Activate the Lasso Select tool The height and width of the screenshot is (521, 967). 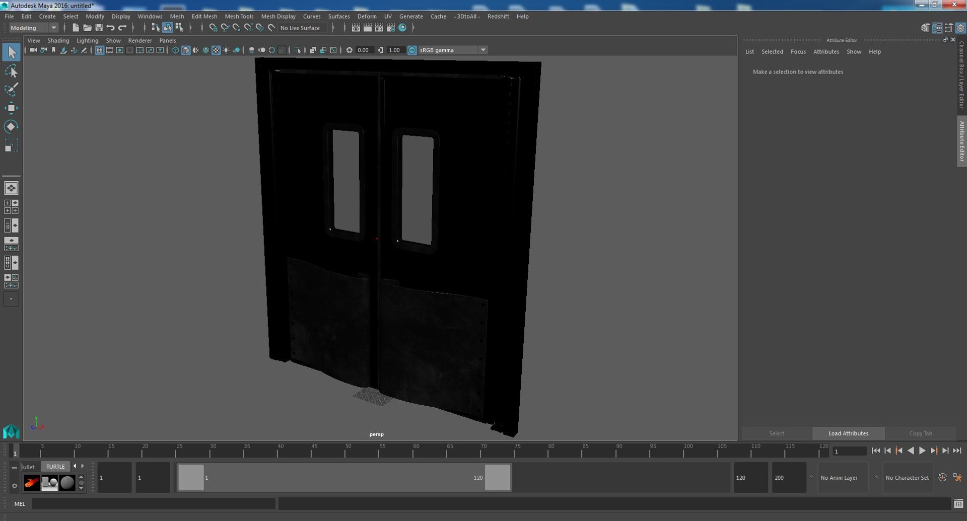click(x=11, y=71)
